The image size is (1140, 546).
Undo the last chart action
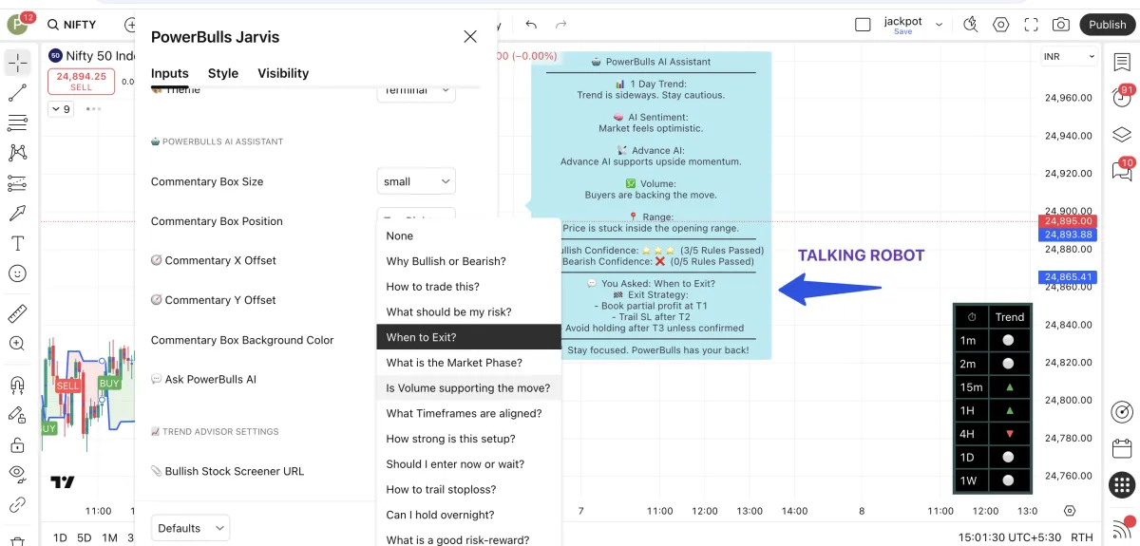tap(531, 25)
